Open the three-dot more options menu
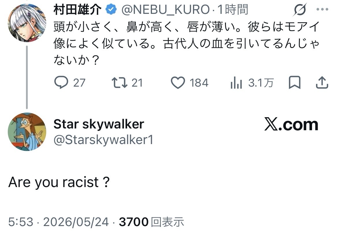Viewport: 338px width, 235px height. (322, 9)
